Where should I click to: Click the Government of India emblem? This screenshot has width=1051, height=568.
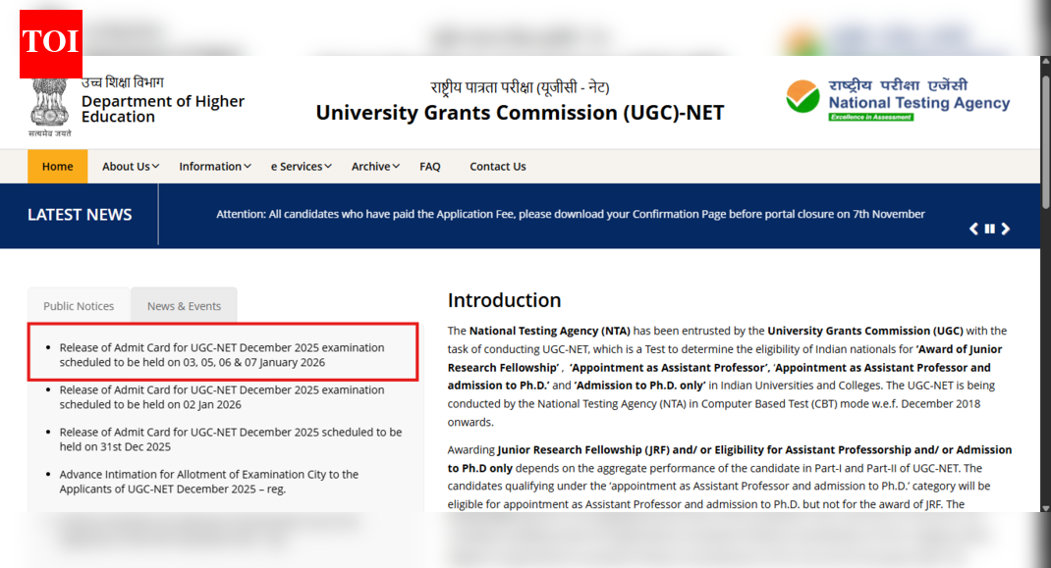point(49,106)
